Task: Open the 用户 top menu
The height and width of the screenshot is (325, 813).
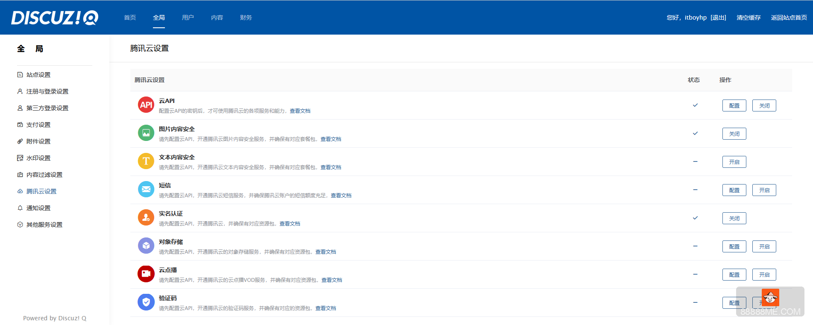Action: [188, 18]
